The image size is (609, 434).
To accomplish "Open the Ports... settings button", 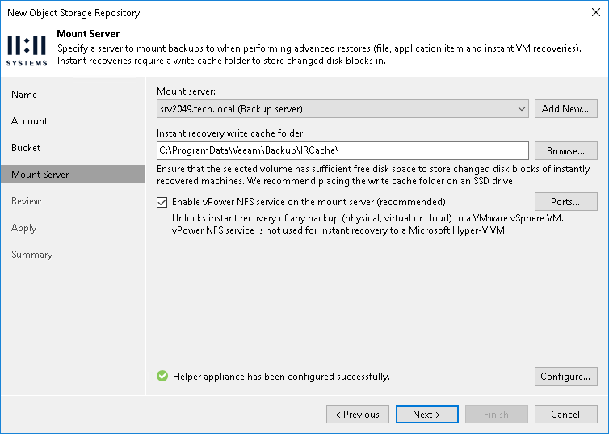I will (566, 202).
